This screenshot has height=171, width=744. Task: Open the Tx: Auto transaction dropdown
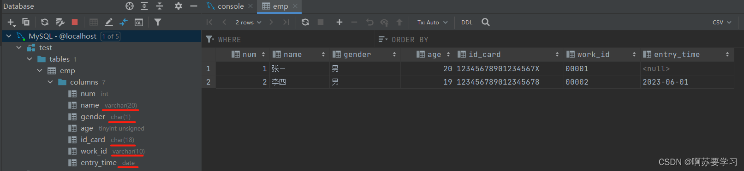432,22
